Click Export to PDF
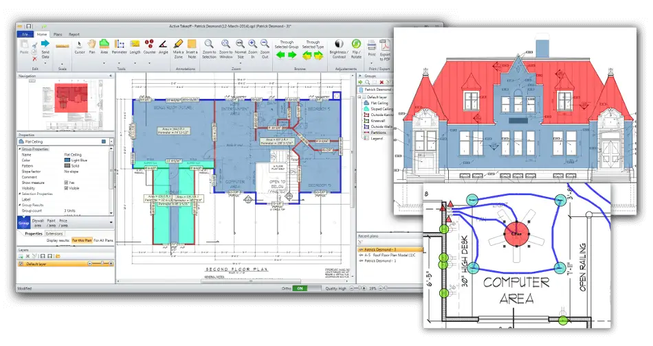The image size is (653, 346). point(385,50)
